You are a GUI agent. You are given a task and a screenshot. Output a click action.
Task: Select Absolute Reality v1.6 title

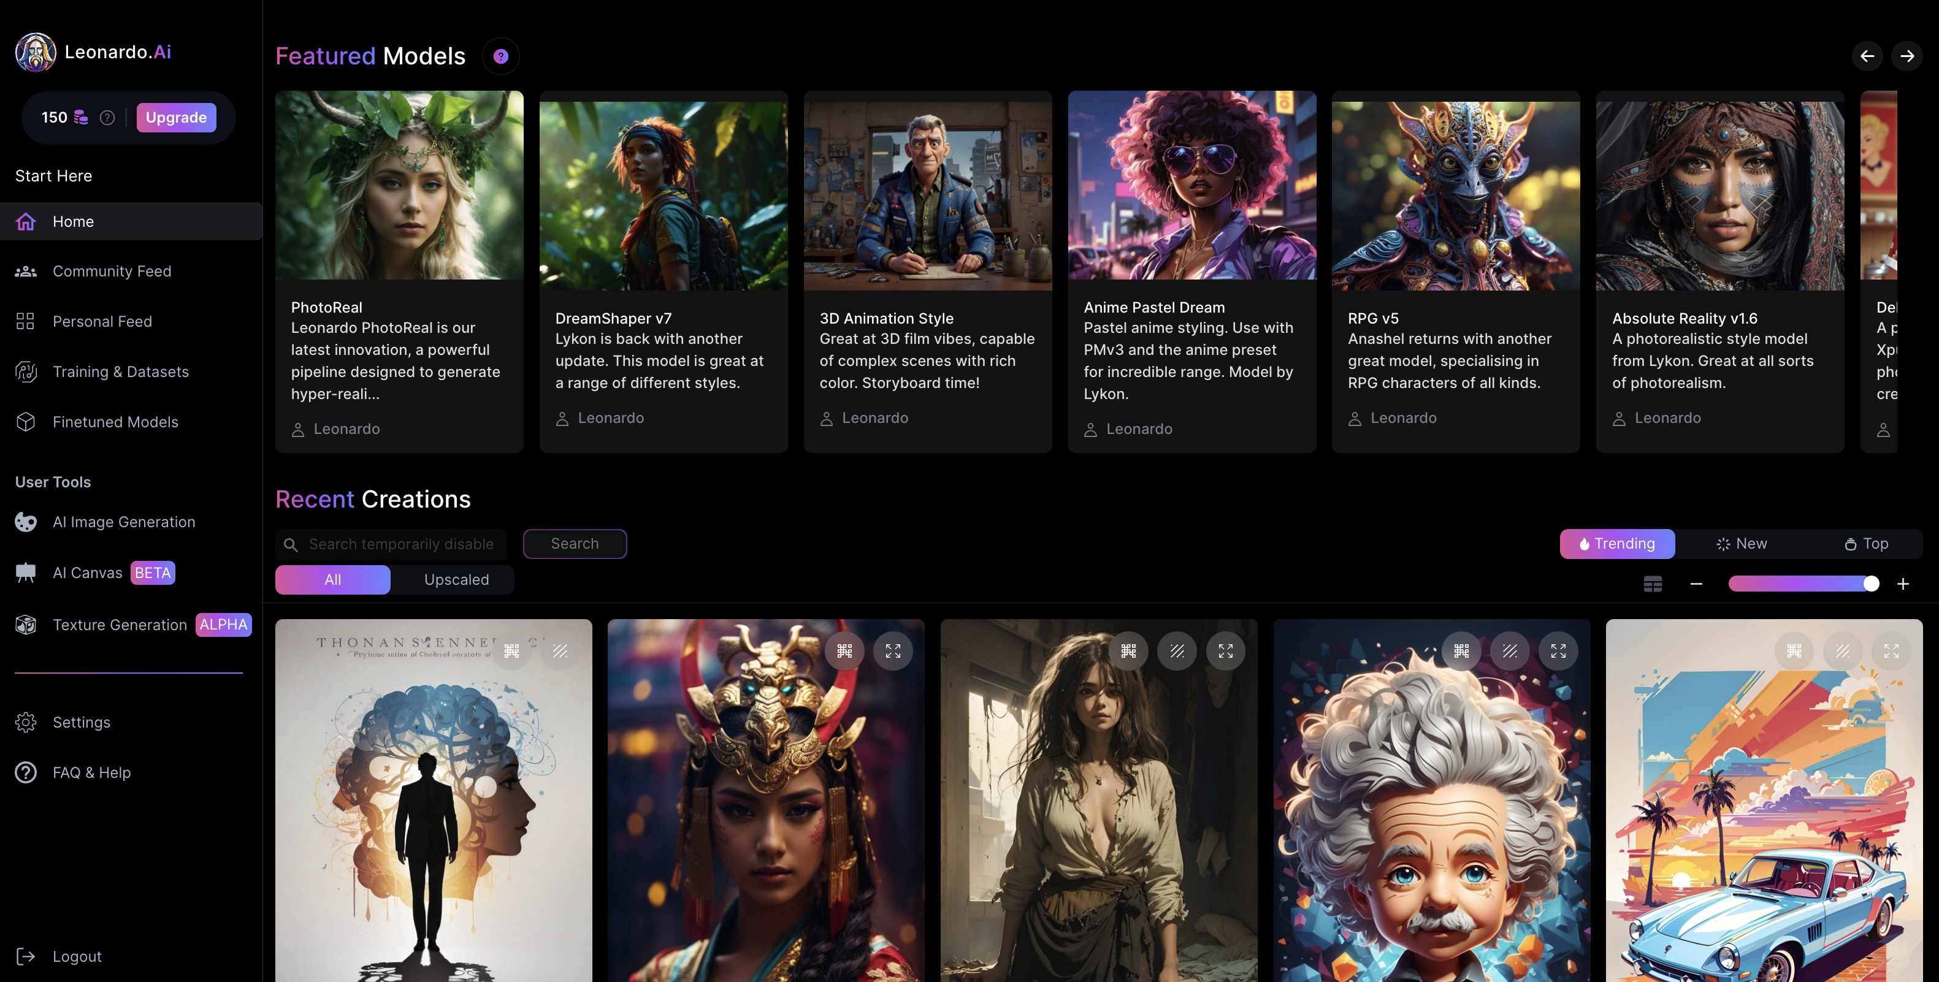(x=1685, y=318)
